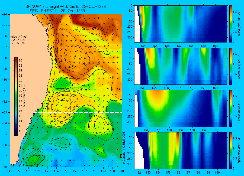Open the lat=-29 speed section plot

181,66
